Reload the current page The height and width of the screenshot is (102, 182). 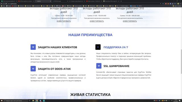[x=6, y=4]
